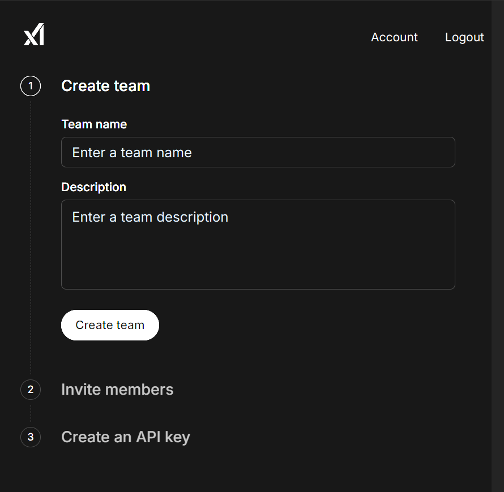Select the step 3 circle indicator

31,437
